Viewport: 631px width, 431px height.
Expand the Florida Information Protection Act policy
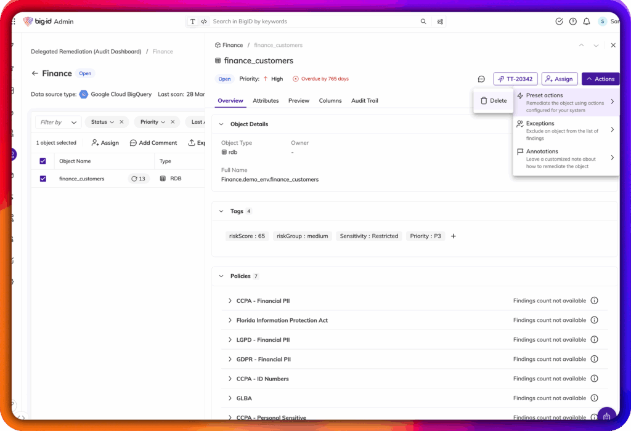click(x=230, y=320)
